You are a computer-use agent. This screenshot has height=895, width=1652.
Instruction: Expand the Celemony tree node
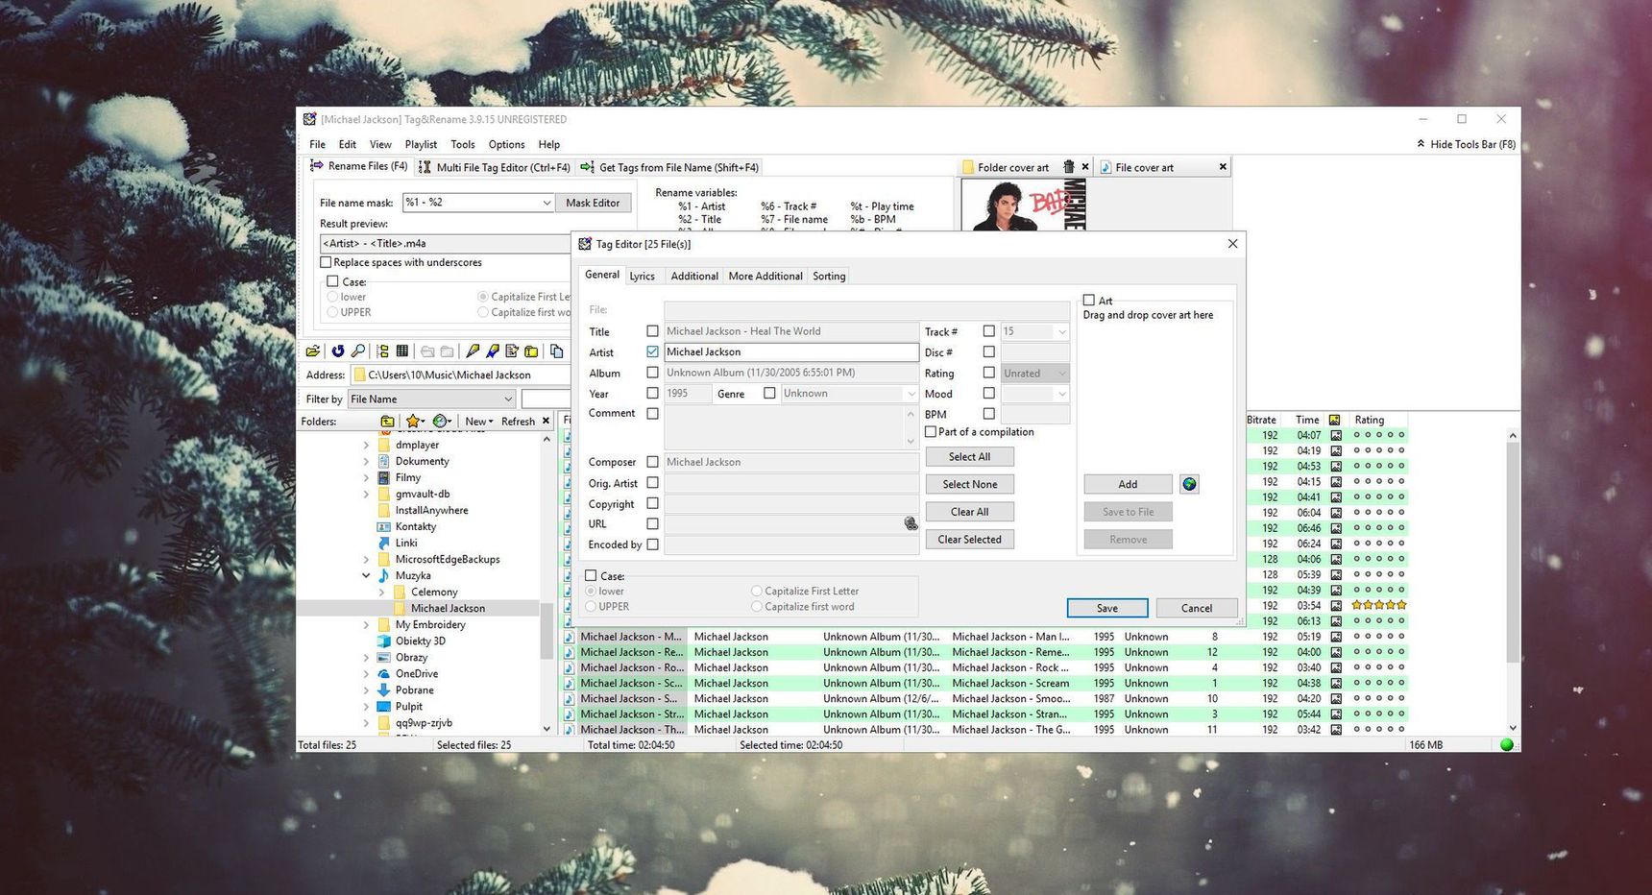pyautogui.click(x=381, y=593)
